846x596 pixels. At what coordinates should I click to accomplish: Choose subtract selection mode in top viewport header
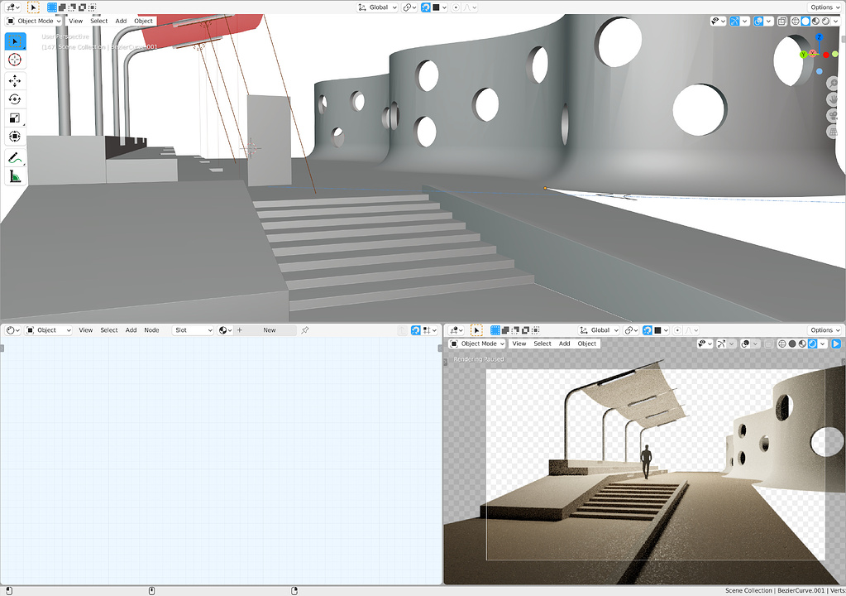tap(72, 7)
